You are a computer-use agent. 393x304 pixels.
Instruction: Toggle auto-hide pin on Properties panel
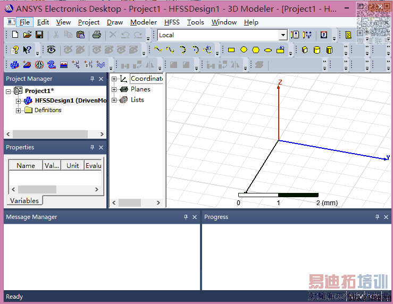coord(92,147)
